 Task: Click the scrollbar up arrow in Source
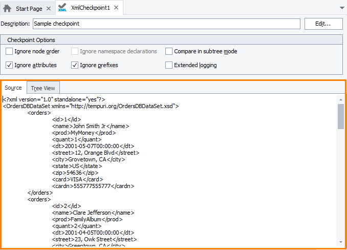pos(340,99)
